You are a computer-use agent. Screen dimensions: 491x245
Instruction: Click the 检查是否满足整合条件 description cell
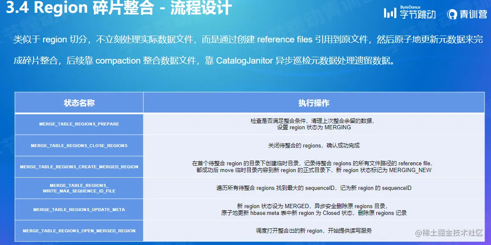[x=314, y=124]
